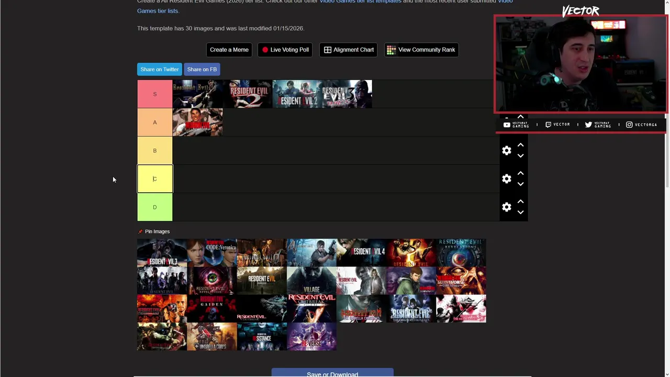This screenshot has height=377, width=670.
Task: Select the light yellow B tier label
Action: [x=155, y=151]
